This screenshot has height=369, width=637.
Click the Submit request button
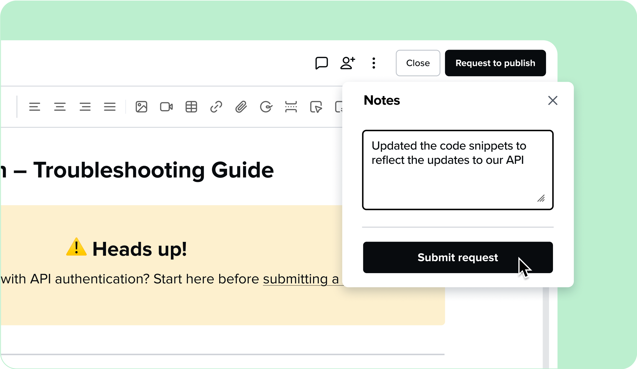click(458, 257)
